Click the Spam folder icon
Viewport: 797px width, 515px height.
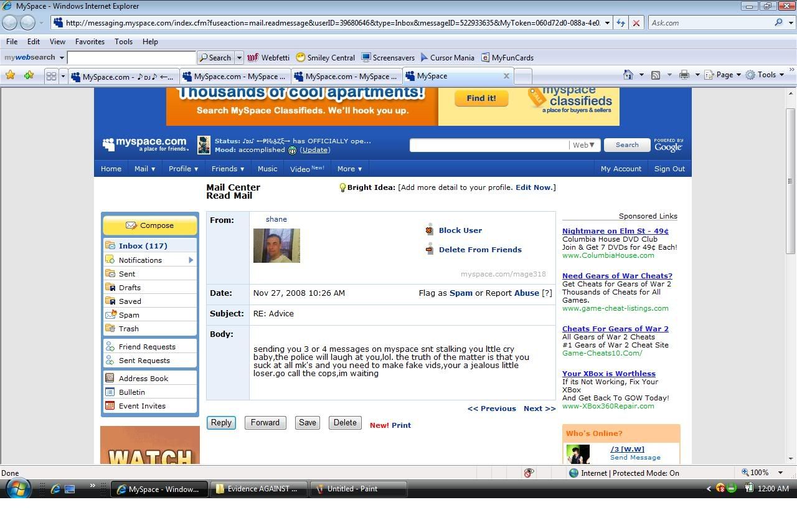coord(110,314)
